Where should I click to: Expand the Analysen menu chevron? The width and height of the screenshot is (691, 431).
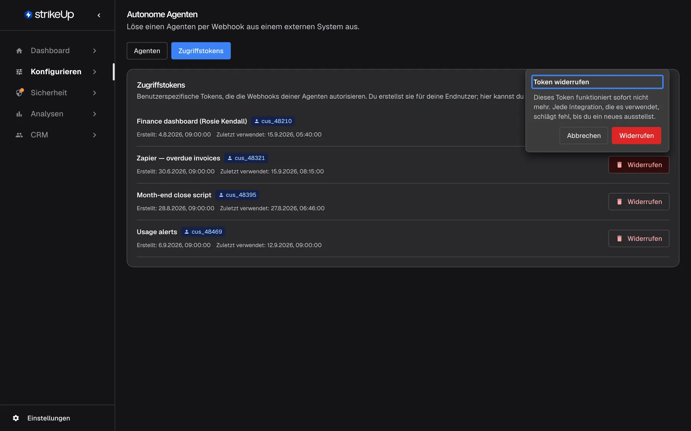pyautogui.click(x=94, y=114)
